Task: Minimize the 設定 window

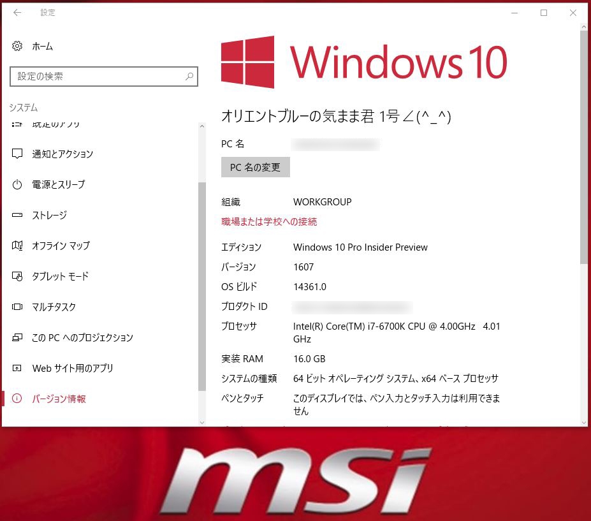Action: (514, 13)
